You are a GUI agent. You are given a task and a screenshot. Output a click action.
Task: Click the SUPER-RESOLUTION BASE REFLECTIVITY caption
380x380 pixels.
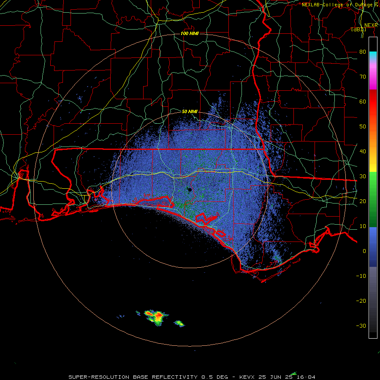point(133,377)
